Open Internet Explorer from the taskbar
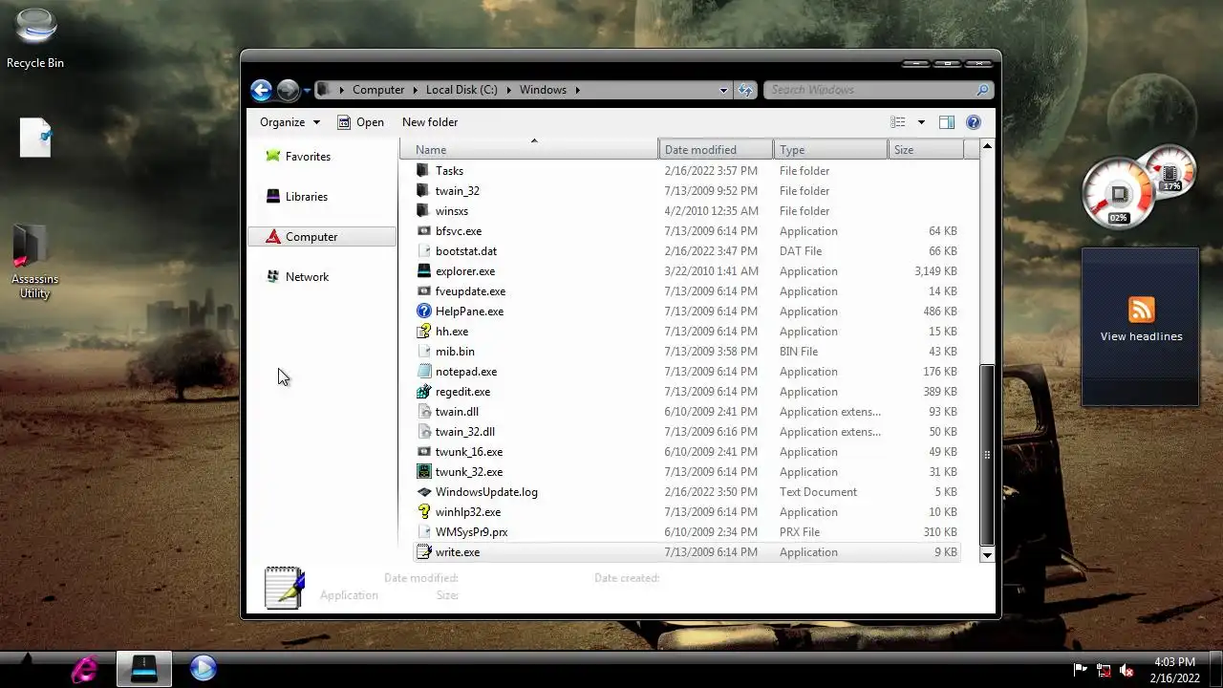This screenshot has width=1223, height=688. [x=85, y=669]
